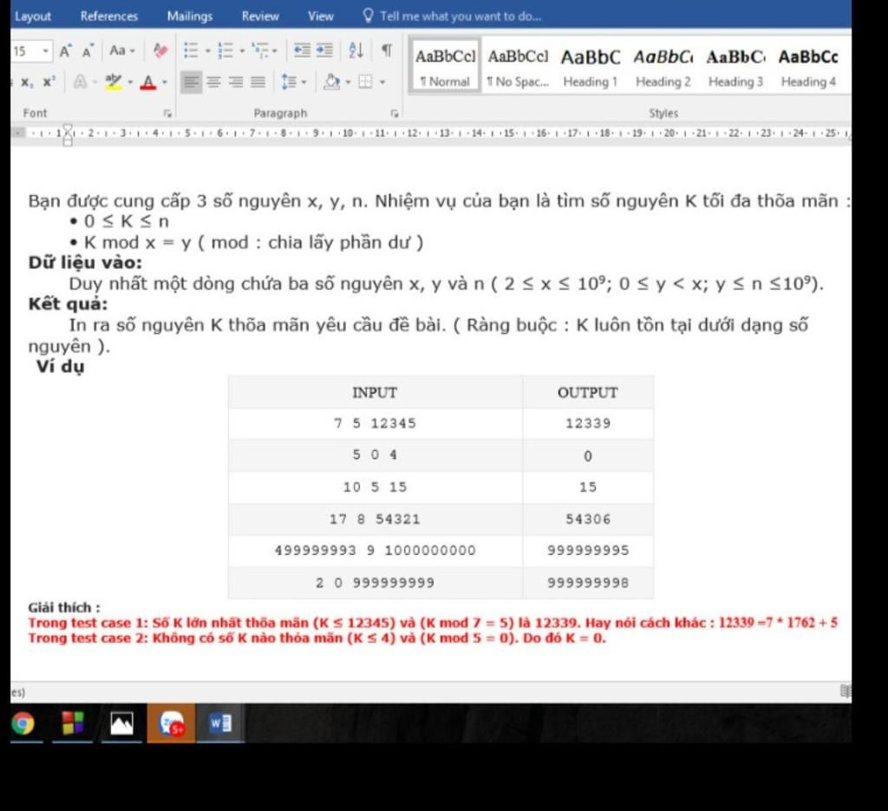Image resolution: width=888 pixels, height=811 pixels.
Task: Decrease paragraph indent
Action: (x=302, y=50)
